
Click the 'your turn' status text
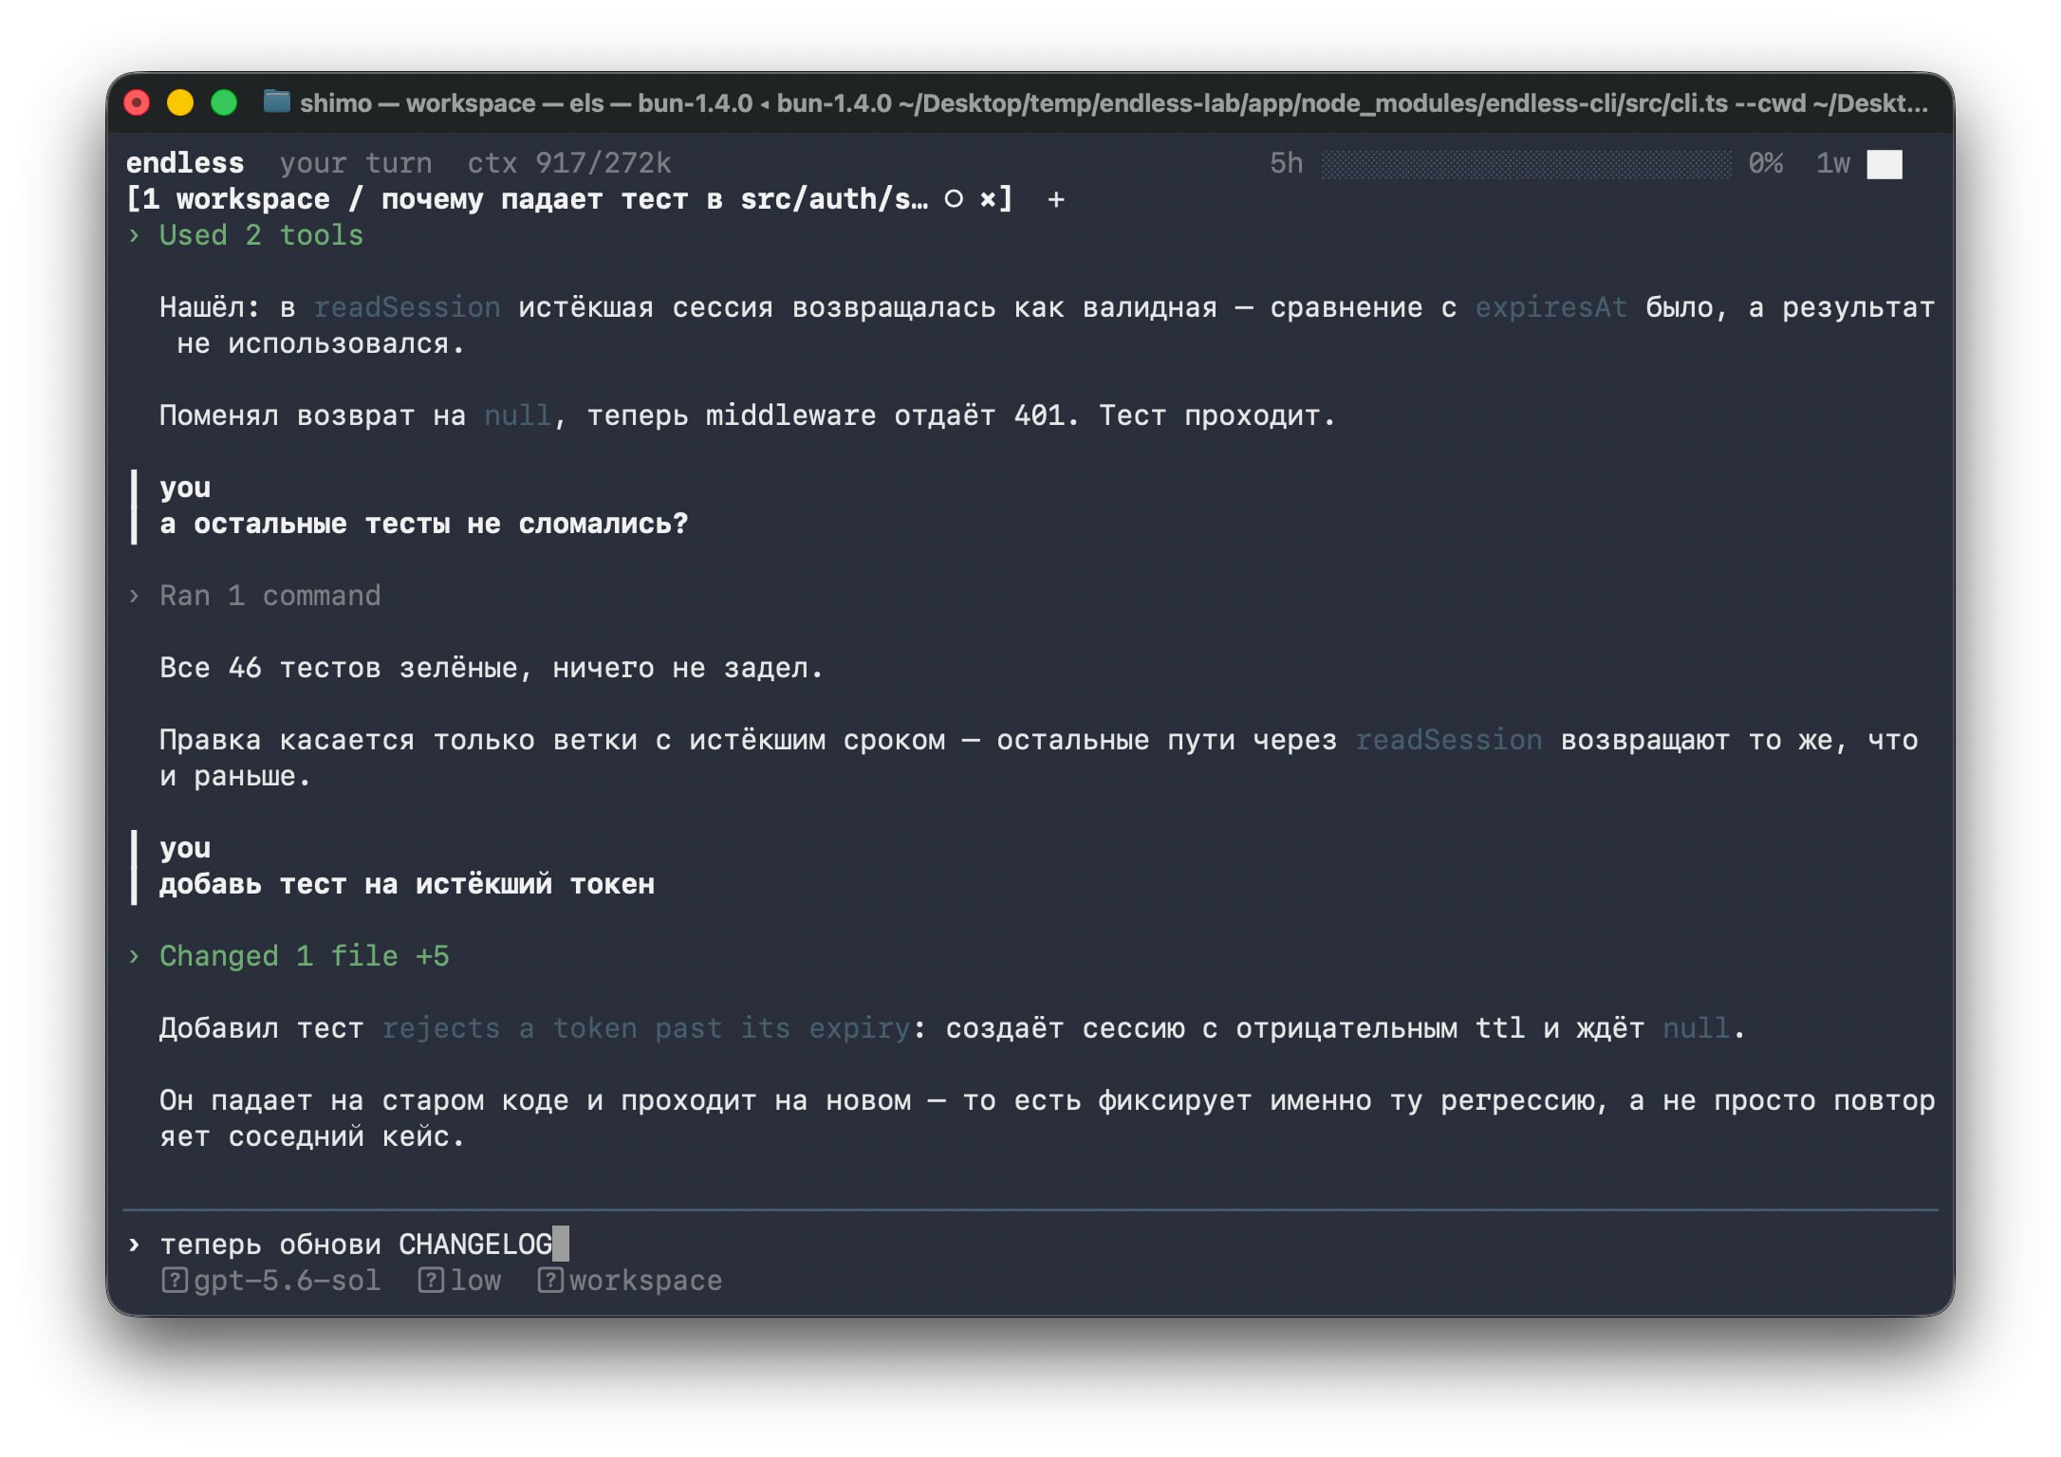coord(356,163)
